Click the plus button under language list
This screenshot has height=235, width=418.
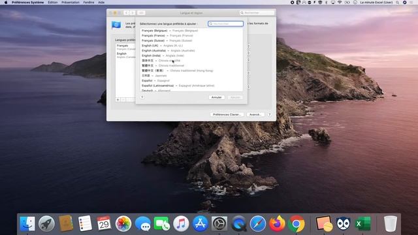[118, 100]
